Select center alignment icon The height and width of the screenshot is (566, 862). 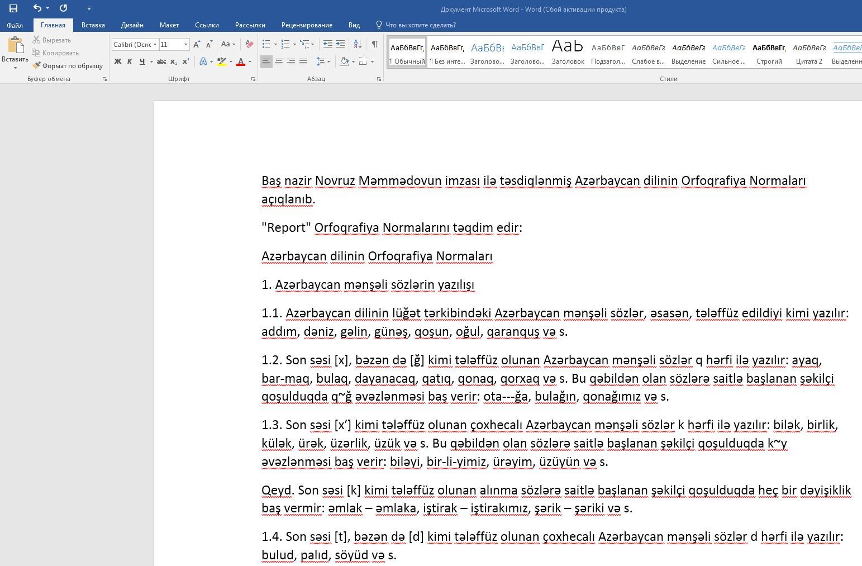(x=279, y=61)
